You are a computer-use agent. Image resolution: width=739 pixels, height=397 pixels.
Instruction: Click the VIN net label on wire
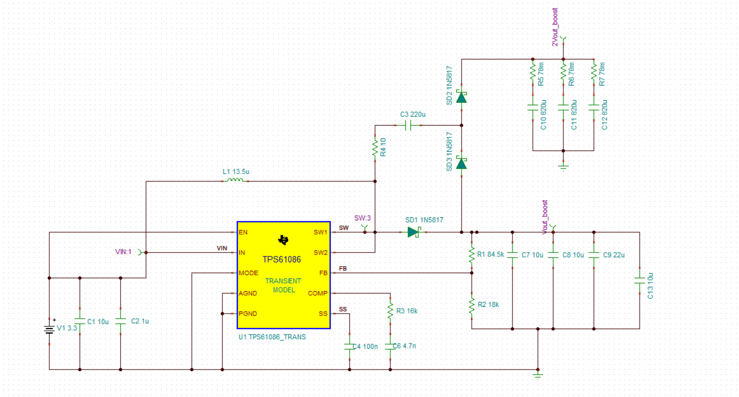coord(222,248)
